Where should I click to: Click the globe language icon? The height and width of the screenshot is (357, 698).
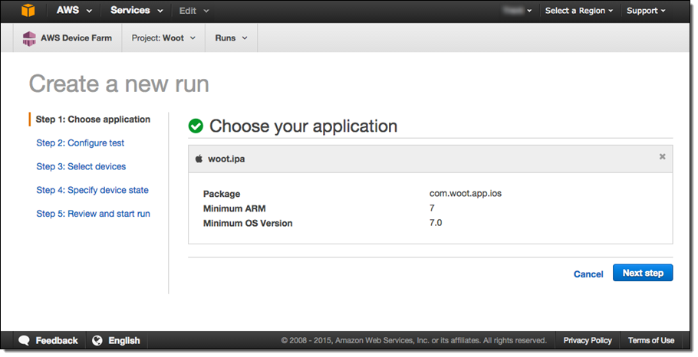[x=97, y=341]
